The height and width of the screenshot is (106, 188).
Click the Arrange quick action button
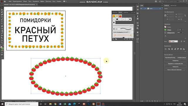[175, 61]
